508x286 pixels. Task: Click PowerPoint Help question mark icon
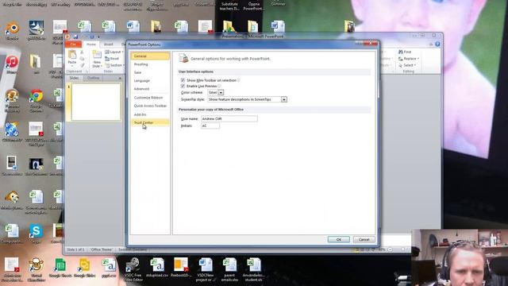pyautogui.click(x=437, y=44)
